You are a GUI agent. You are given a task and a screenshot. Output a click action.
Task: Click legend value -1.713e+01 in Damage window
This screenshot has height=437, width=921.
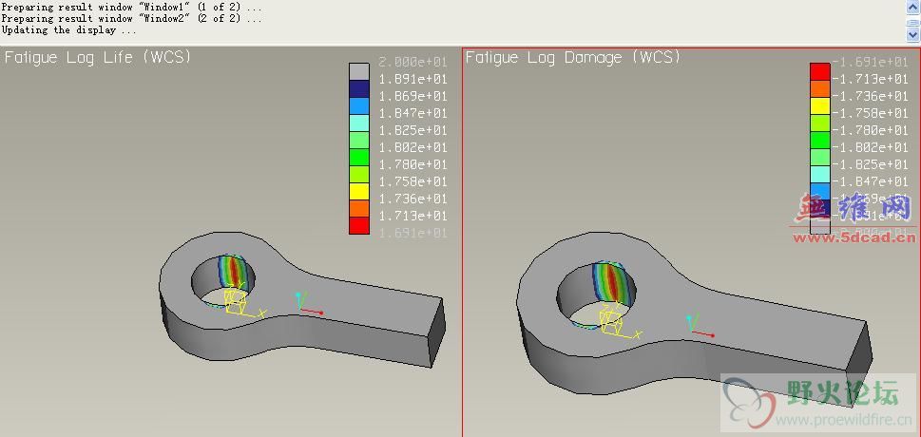[871, 79]
